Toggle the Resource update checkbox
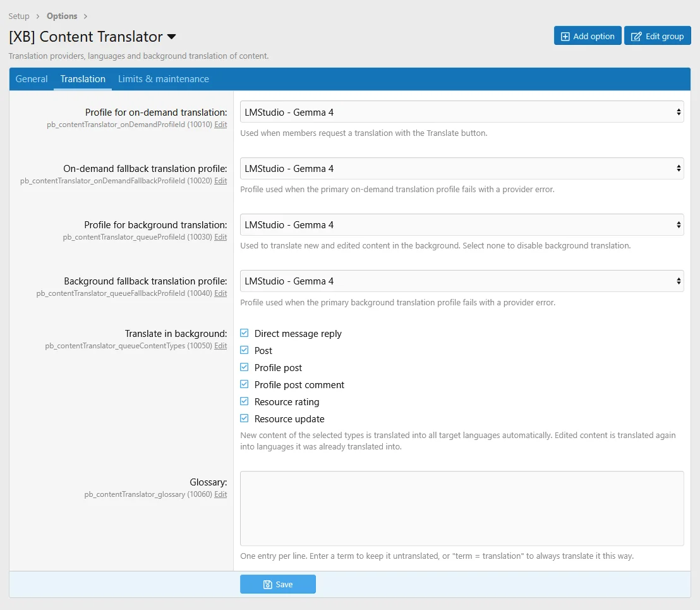The height and width of the screenshot is (610, 700). (x=244, y=418)
